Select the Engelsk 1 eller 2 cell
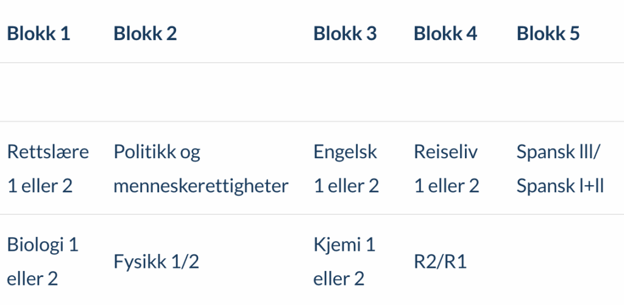Screen dimensions: 624x305 tap(346, 169)
